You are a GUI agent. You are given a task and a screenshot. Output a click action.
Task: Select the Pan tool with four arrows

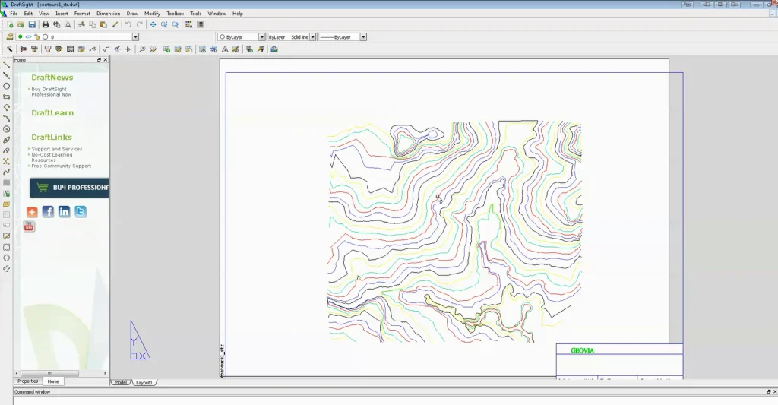[153, 24]
